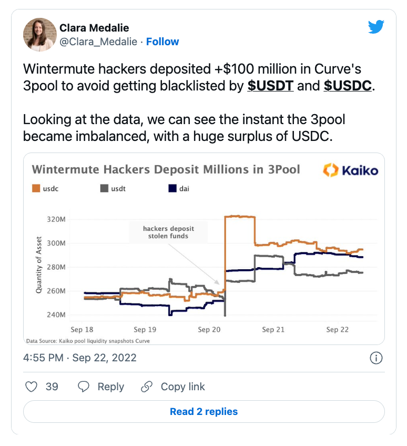The width and height of the screenshot is (407, 446).
Task: Click the Reply text label
Action: pos(111,387)
